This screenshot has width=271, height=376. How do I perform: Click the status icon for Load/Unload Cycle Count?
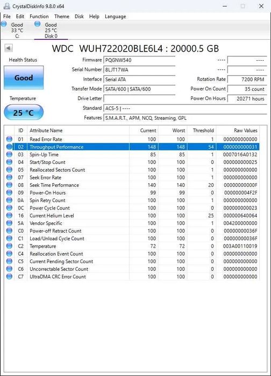tap(9, 238)
